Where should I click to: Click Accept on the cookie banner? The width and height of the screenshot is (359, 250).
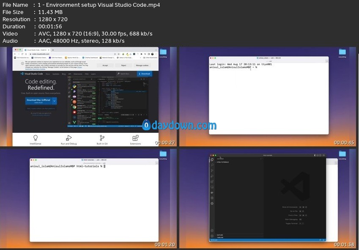[105, 66]
